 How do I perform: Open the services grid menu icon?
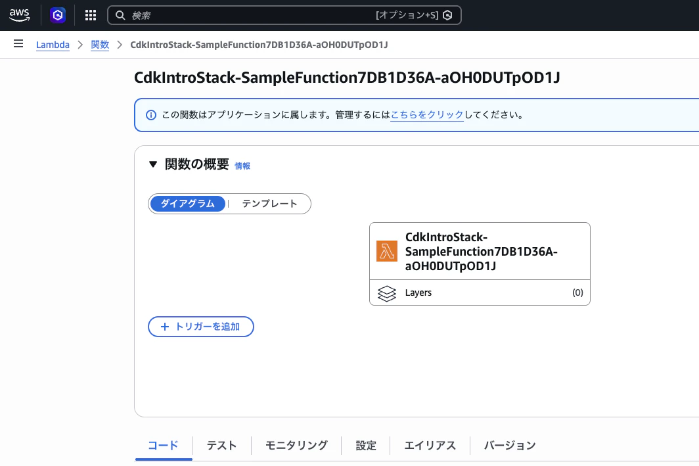click(x=91, y=15)
